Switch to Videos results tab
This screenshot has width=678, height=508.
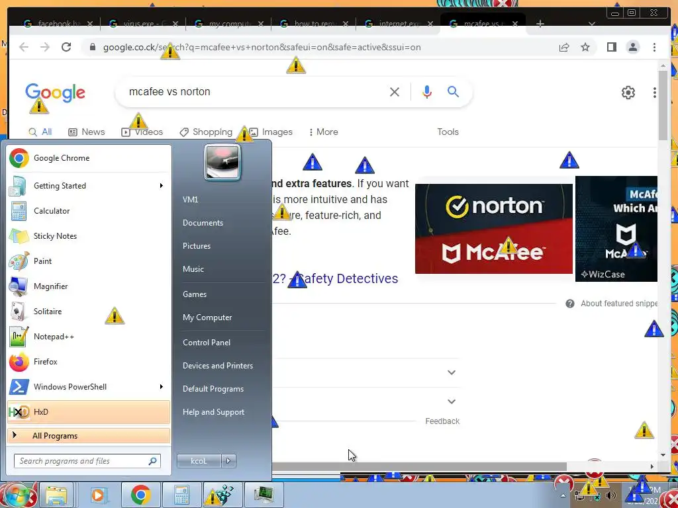(142, 132)
